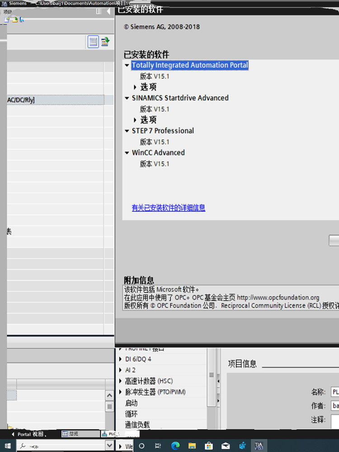
Task: Select 通信负载 in the properties tree
Action: pyautogui.click(x=137, y=425)
